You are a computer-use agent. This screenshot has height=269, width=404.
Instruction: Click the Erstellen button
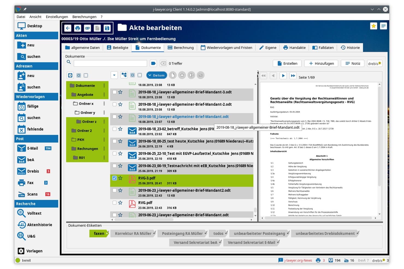[x=287, y=64]
